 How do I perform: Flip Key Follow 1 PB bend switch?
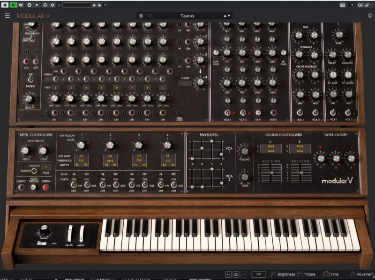(x=74, y=184)
